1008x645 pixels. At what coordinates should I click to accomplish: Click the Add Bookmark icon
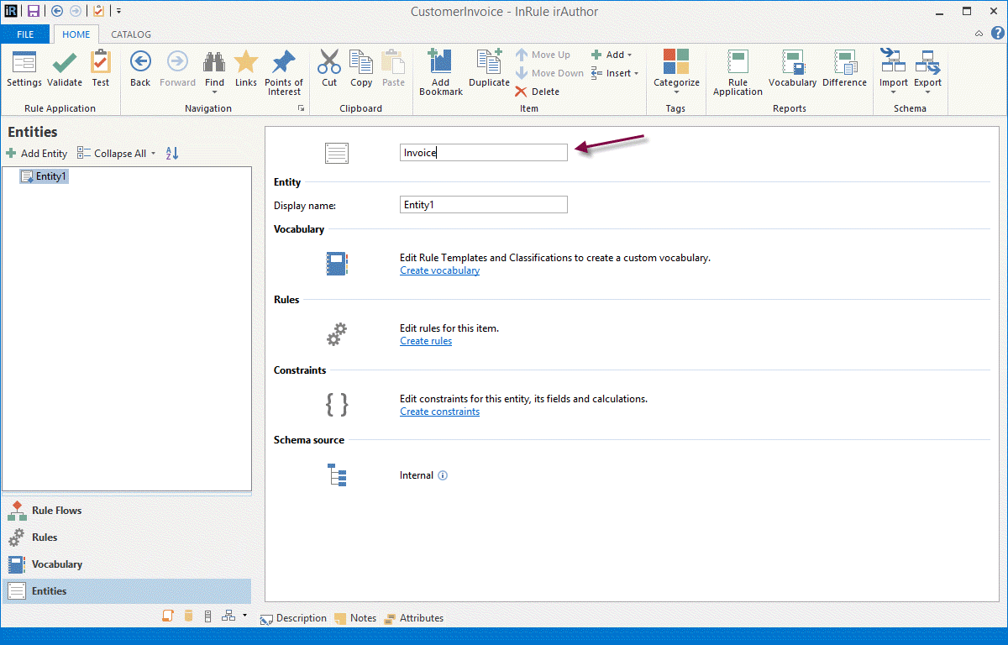coord(440,64)
